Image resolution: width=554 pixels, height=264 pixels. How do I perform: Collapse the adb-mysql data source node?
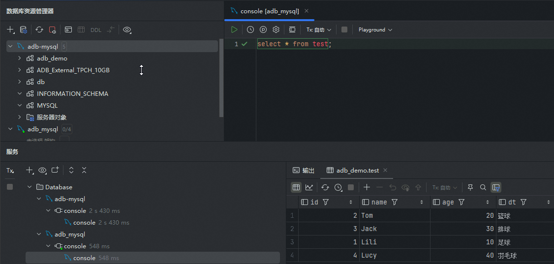click(x=10, y=47)
